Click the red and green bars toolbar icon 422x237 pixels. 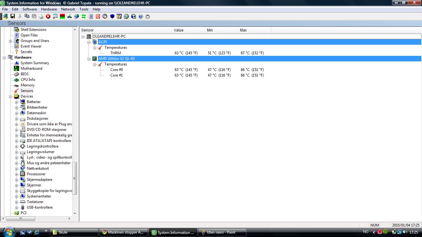click(62, 16)
